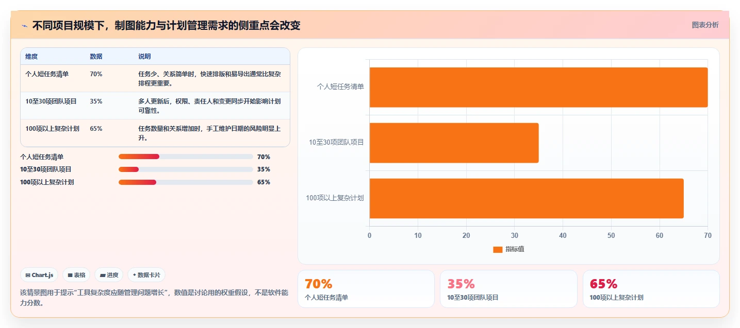Click x-axis tick label 60
The height and width of the screenshot is (328, 740).
point(659,236)
